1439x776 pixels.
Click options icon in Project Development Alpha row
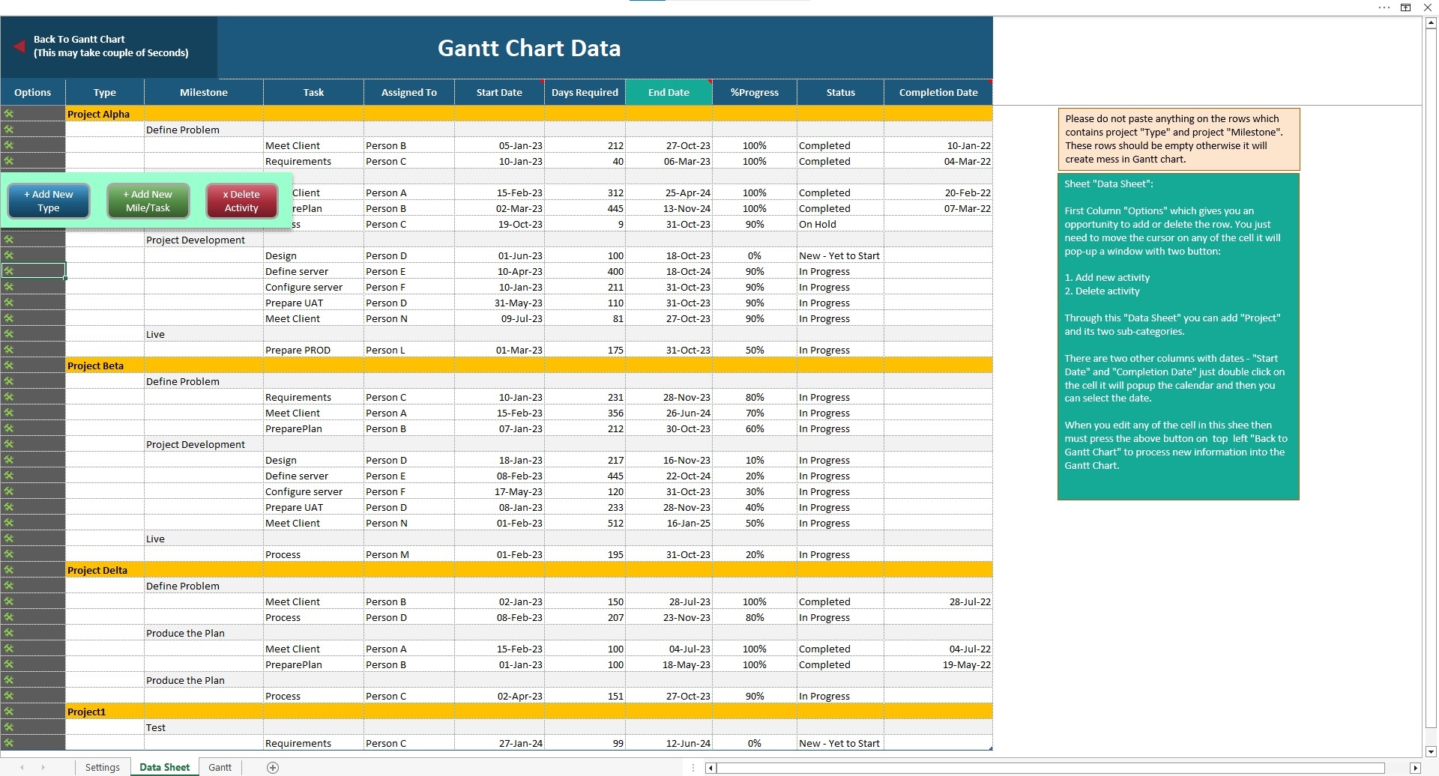click(9, 240)
